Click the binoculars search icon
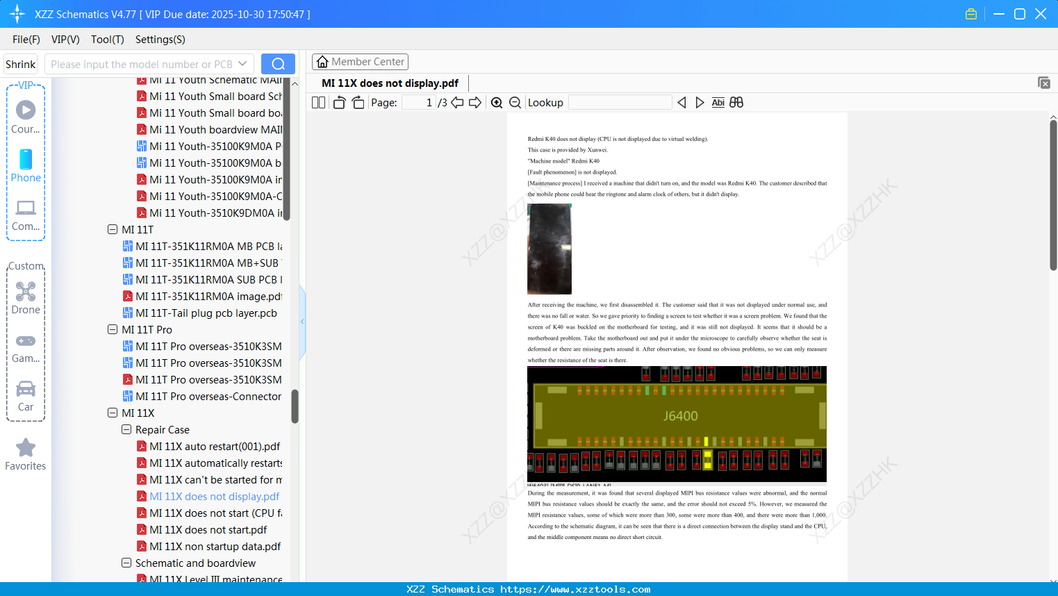 click(x=736, y=103)
